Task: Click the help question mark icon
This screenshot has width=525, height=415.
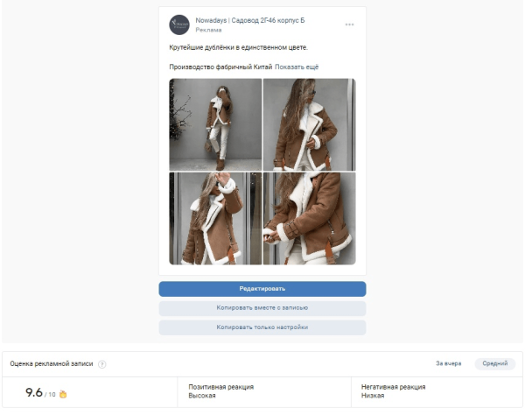Action: pyautogui.click(x=102, y=364)
